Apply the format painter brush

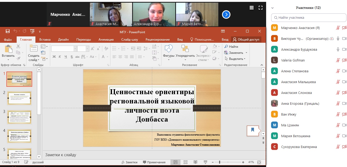(18, 58)
